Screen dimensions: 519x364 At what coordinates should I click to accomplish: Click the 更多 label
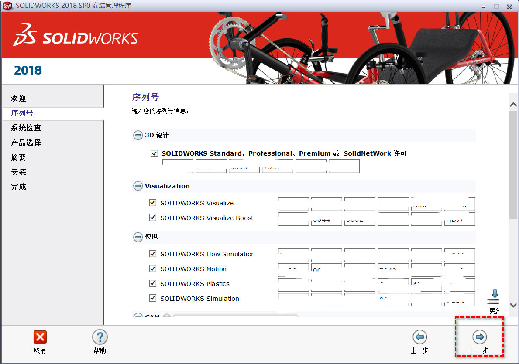tap(495, 311)
